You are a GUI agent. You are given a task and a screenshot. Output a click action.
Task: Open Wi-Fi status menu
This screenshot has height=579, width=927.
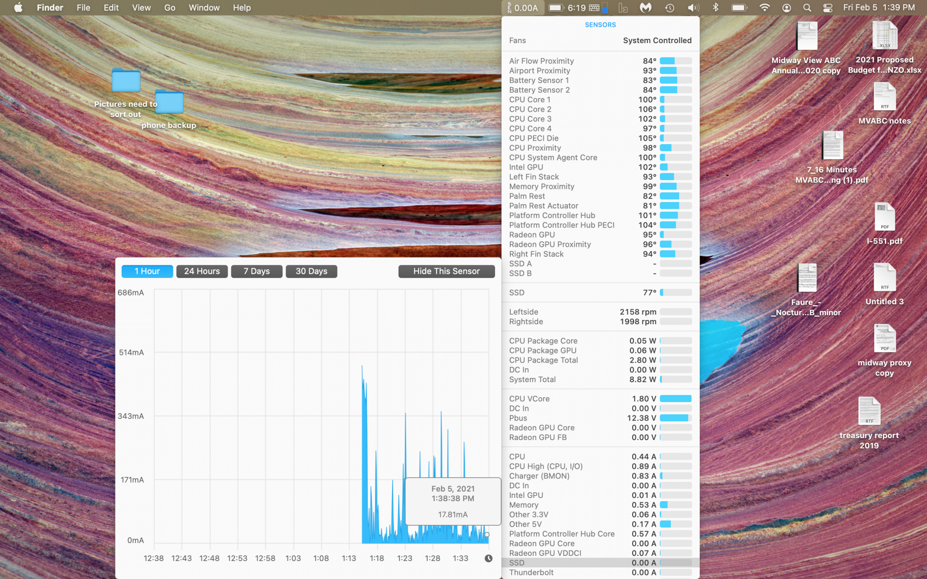(x=764, y=7)
